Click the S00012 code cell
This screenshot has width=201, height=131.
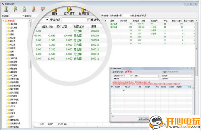click(95, 54)
